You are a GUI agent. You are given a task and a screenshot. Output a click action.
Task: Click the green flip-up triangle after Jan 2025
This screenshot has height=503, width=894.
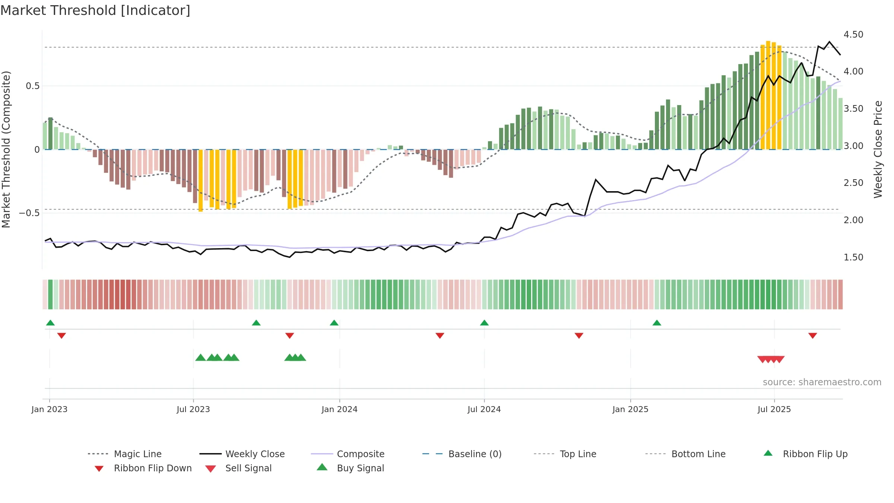tap(657, 323)
